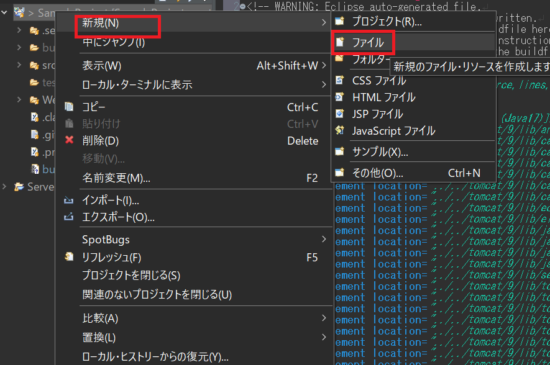Click the コピー (Copy) icon in context menu
The image size is (550, 365).
69,106
